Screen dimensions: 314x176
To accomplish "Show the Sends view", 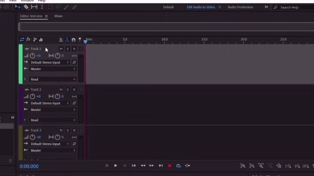I will click(x=35, y=40).
